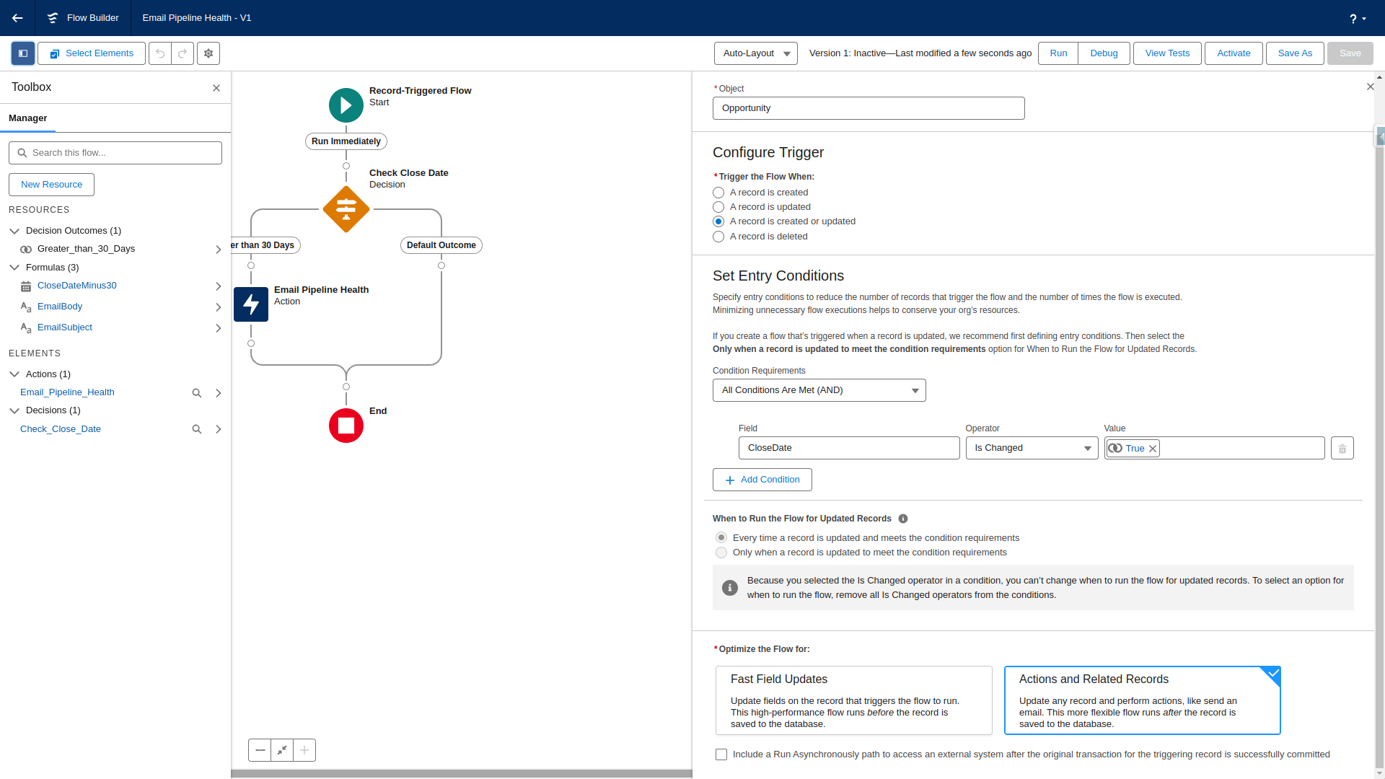Choose Only when a record is updated option
Image resolution: width=1385 pixels, height=779 pixels.
click(x=721, y=553)
